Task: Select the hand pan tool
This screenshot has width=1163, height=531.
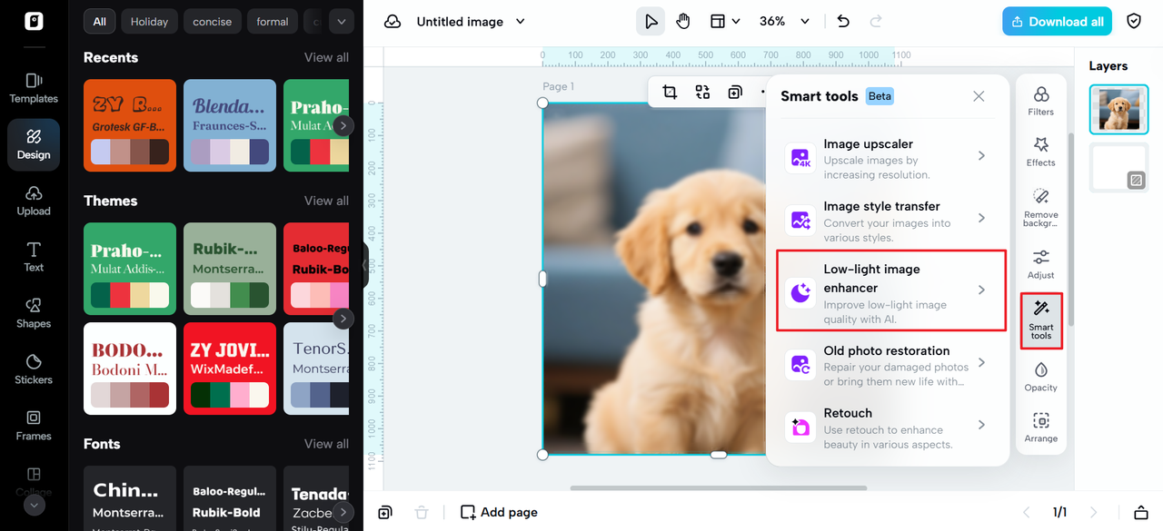Action: tap(683, 22)
